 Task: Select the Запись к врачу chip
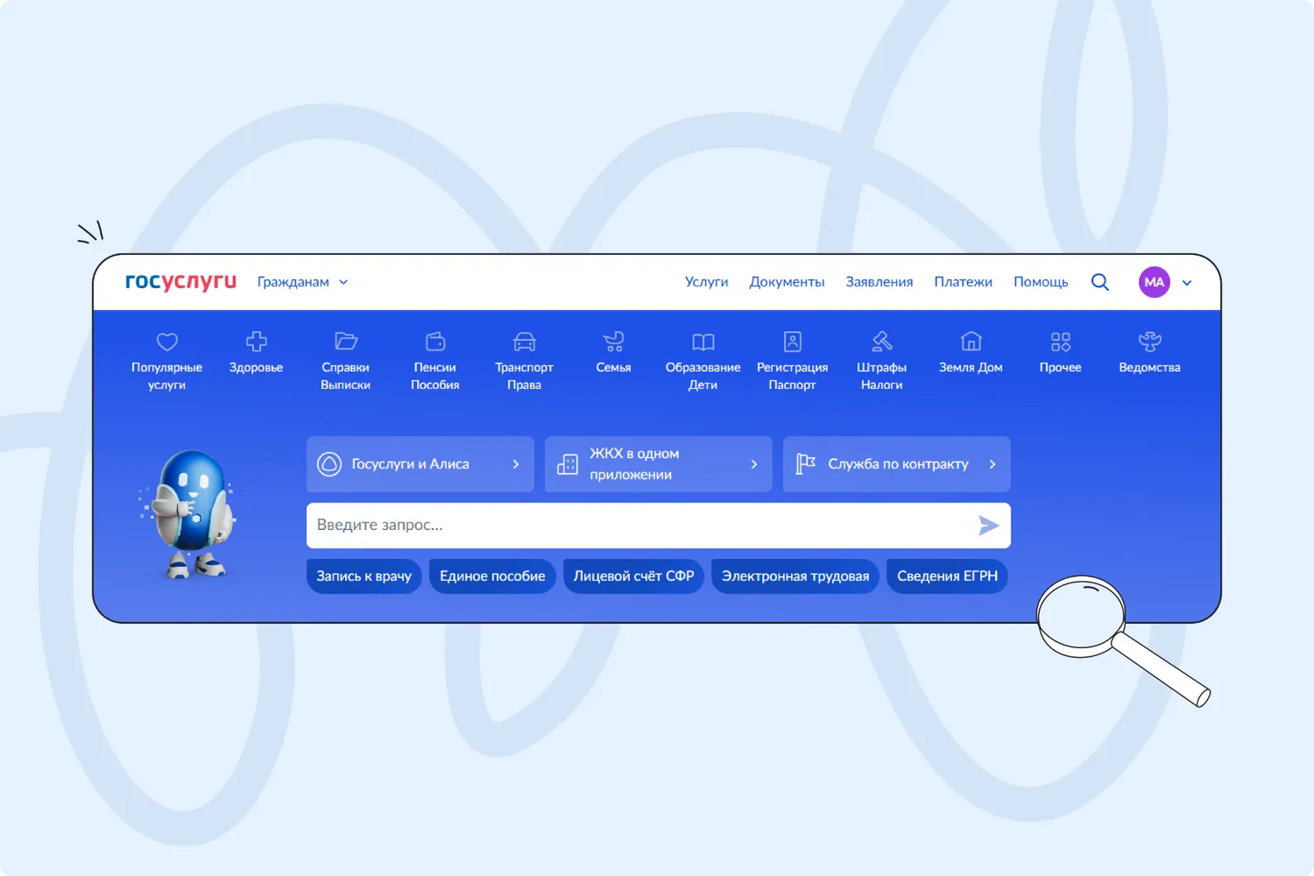coord(364,576)
